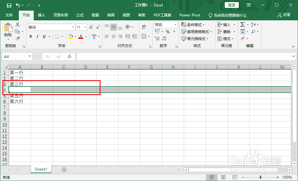Screen dimensions: 298x181
Task: Open Sort and Filter tool
Action: tap(253, 25)
